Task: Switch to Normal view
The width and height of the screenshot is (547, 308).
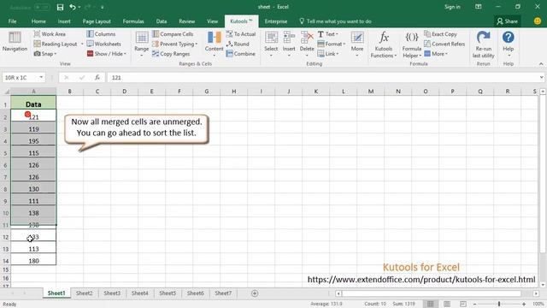Action: (431, 305)
